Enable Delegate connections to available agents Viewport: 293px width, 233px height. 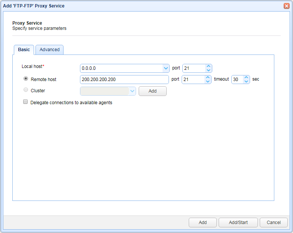[x=25, y=102]
